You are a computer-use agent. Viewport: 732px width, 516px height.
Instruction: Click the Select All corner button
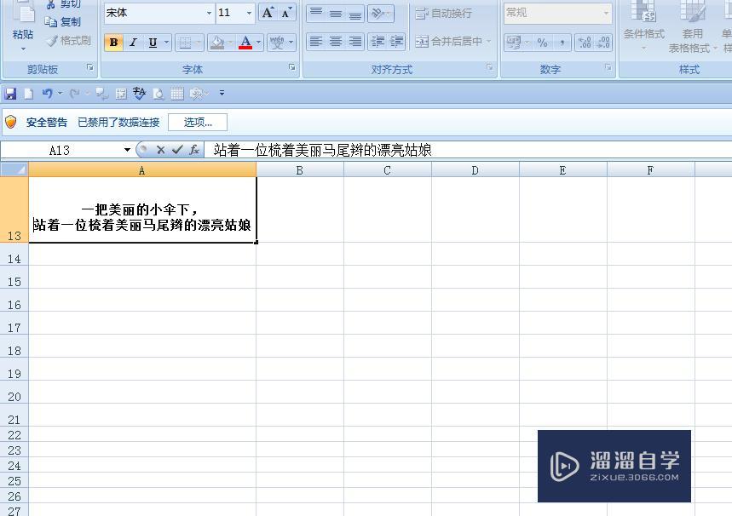click(14, 169)
